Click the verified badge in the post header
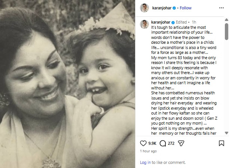229x168 pixels. [175, 8]
